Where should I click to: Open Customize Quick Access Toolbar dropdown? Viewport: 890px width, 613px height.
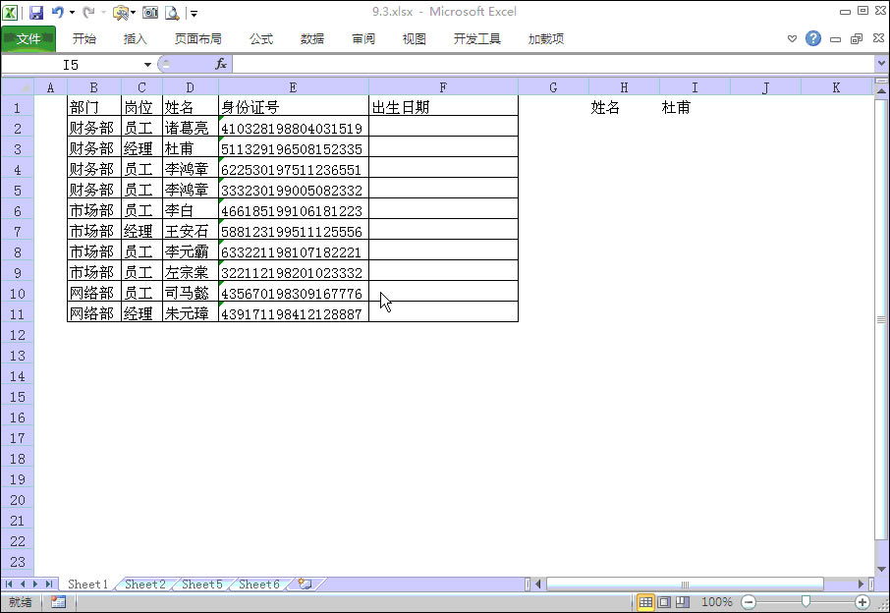pyautogui.click(x=195, y=13)
